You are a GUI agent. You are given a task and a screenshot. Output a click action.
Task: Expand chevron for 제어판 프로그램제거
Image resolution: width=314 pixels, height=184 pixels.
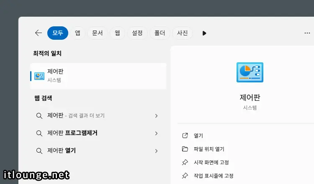click(x=157, y=133)
